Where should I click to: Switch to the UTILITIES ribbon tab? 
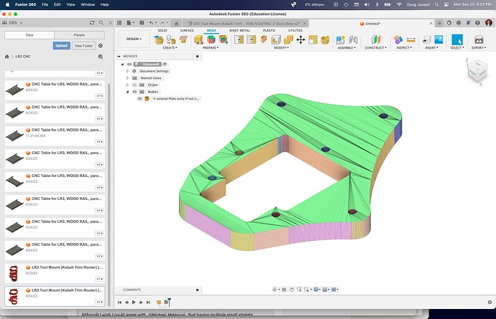(295, 30)
